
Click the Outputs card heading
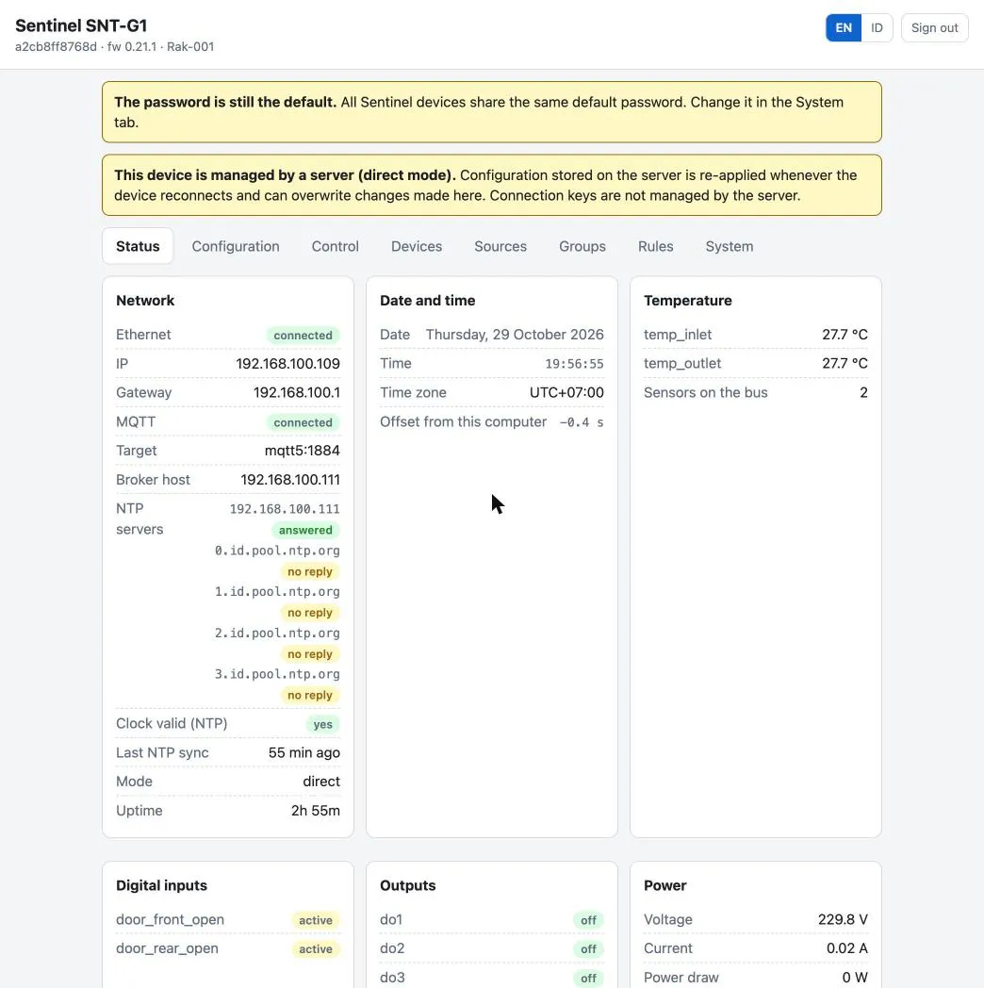(407, 885)
